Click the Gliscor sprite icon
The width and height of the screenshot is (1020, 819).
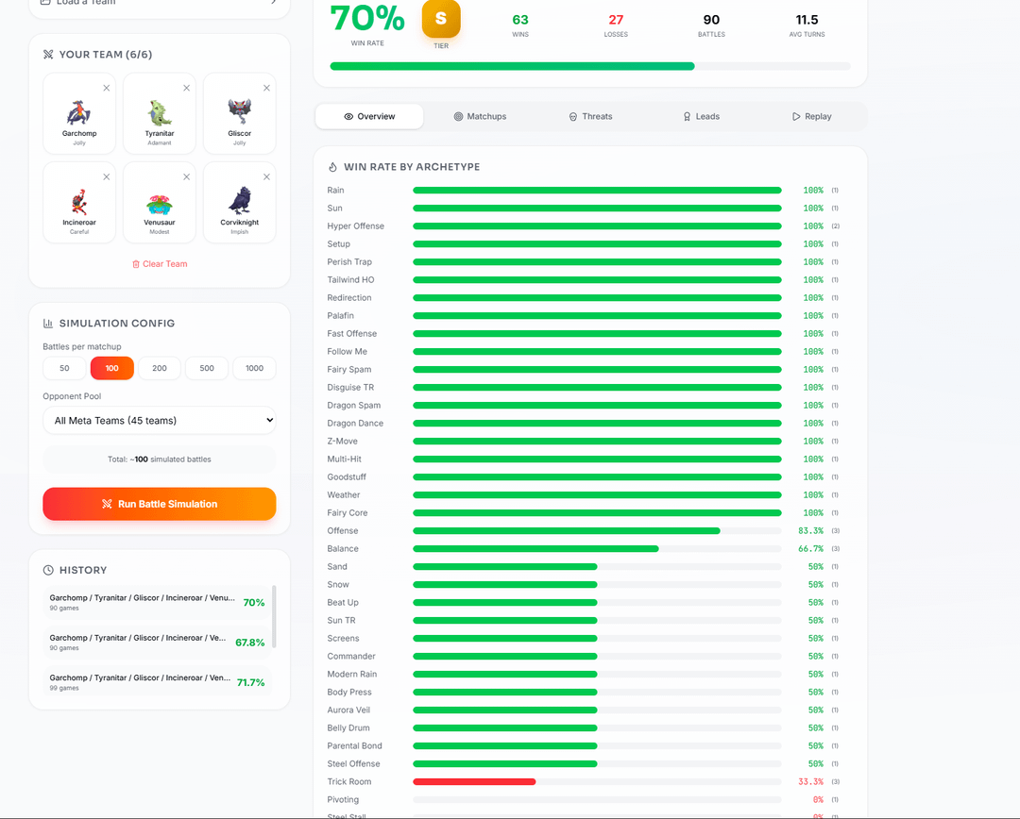point(240,111)
